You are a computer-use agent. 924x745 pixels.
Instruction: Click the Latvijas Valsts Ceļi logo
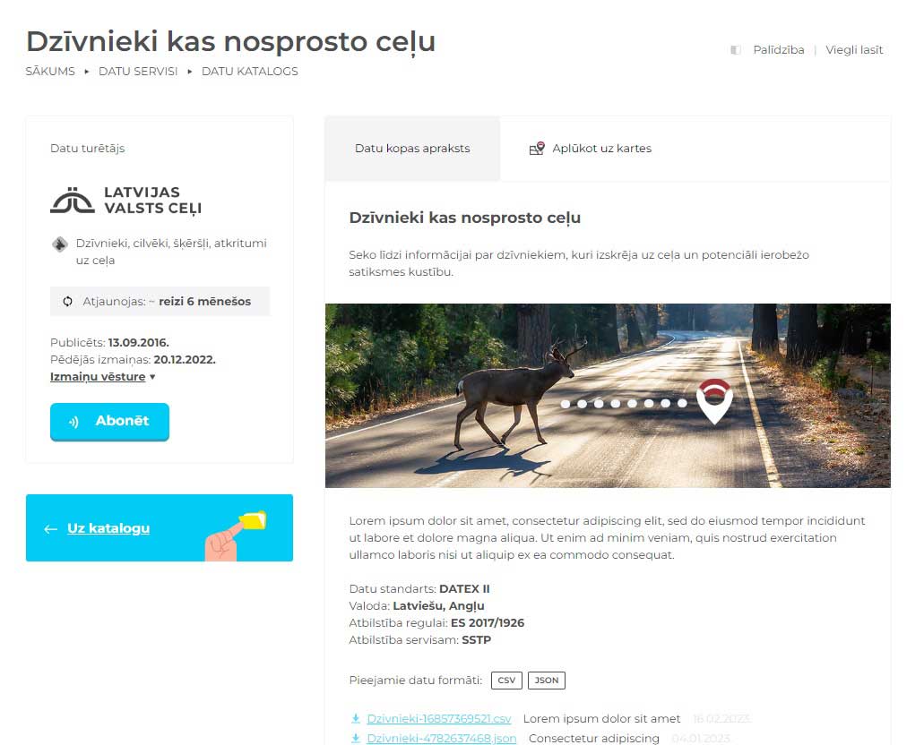(x=126, y=201)
